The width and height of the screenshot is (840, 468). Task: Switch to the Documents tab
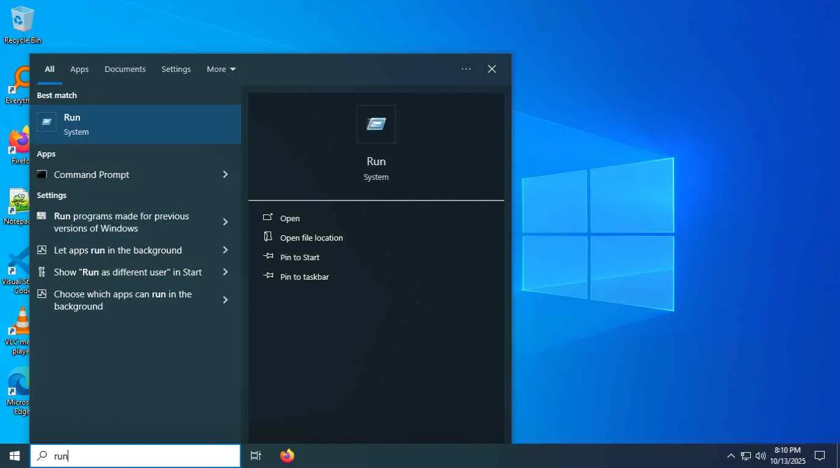point(125,69)
